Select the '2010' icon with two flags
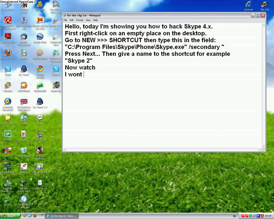The image size is (274, 219). pyautogui.click(x=8, y=152)
